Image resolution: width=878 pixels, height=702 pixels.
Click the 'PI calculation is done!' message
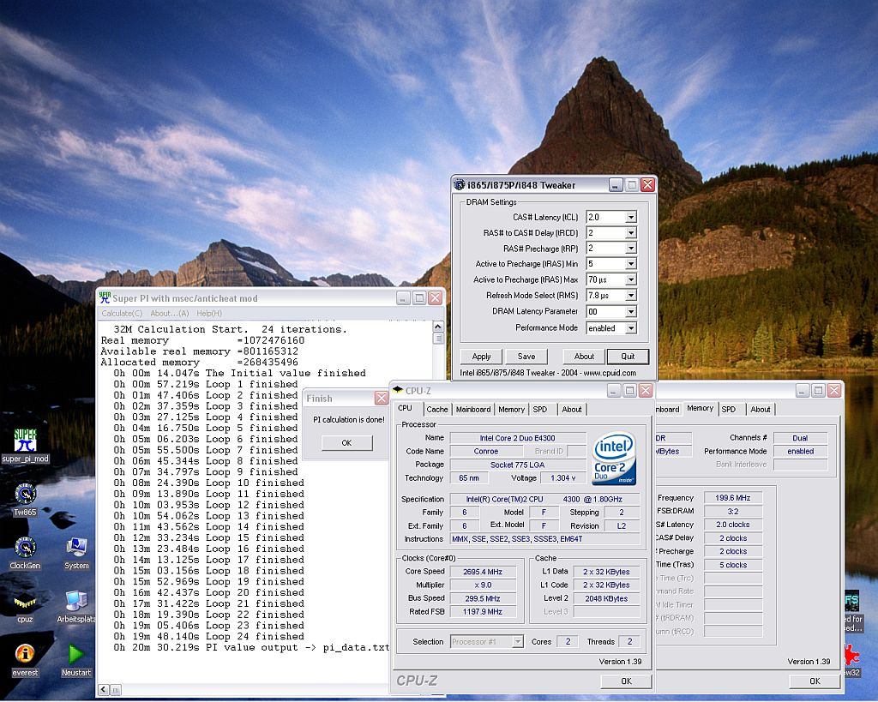tap(348, 419)
